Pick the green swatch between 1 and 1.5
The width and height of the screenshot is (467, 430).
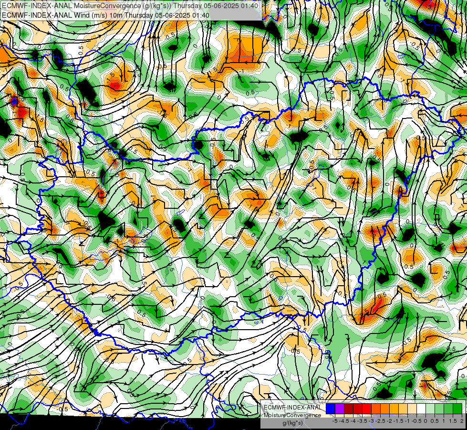click(x=448, y=408)
